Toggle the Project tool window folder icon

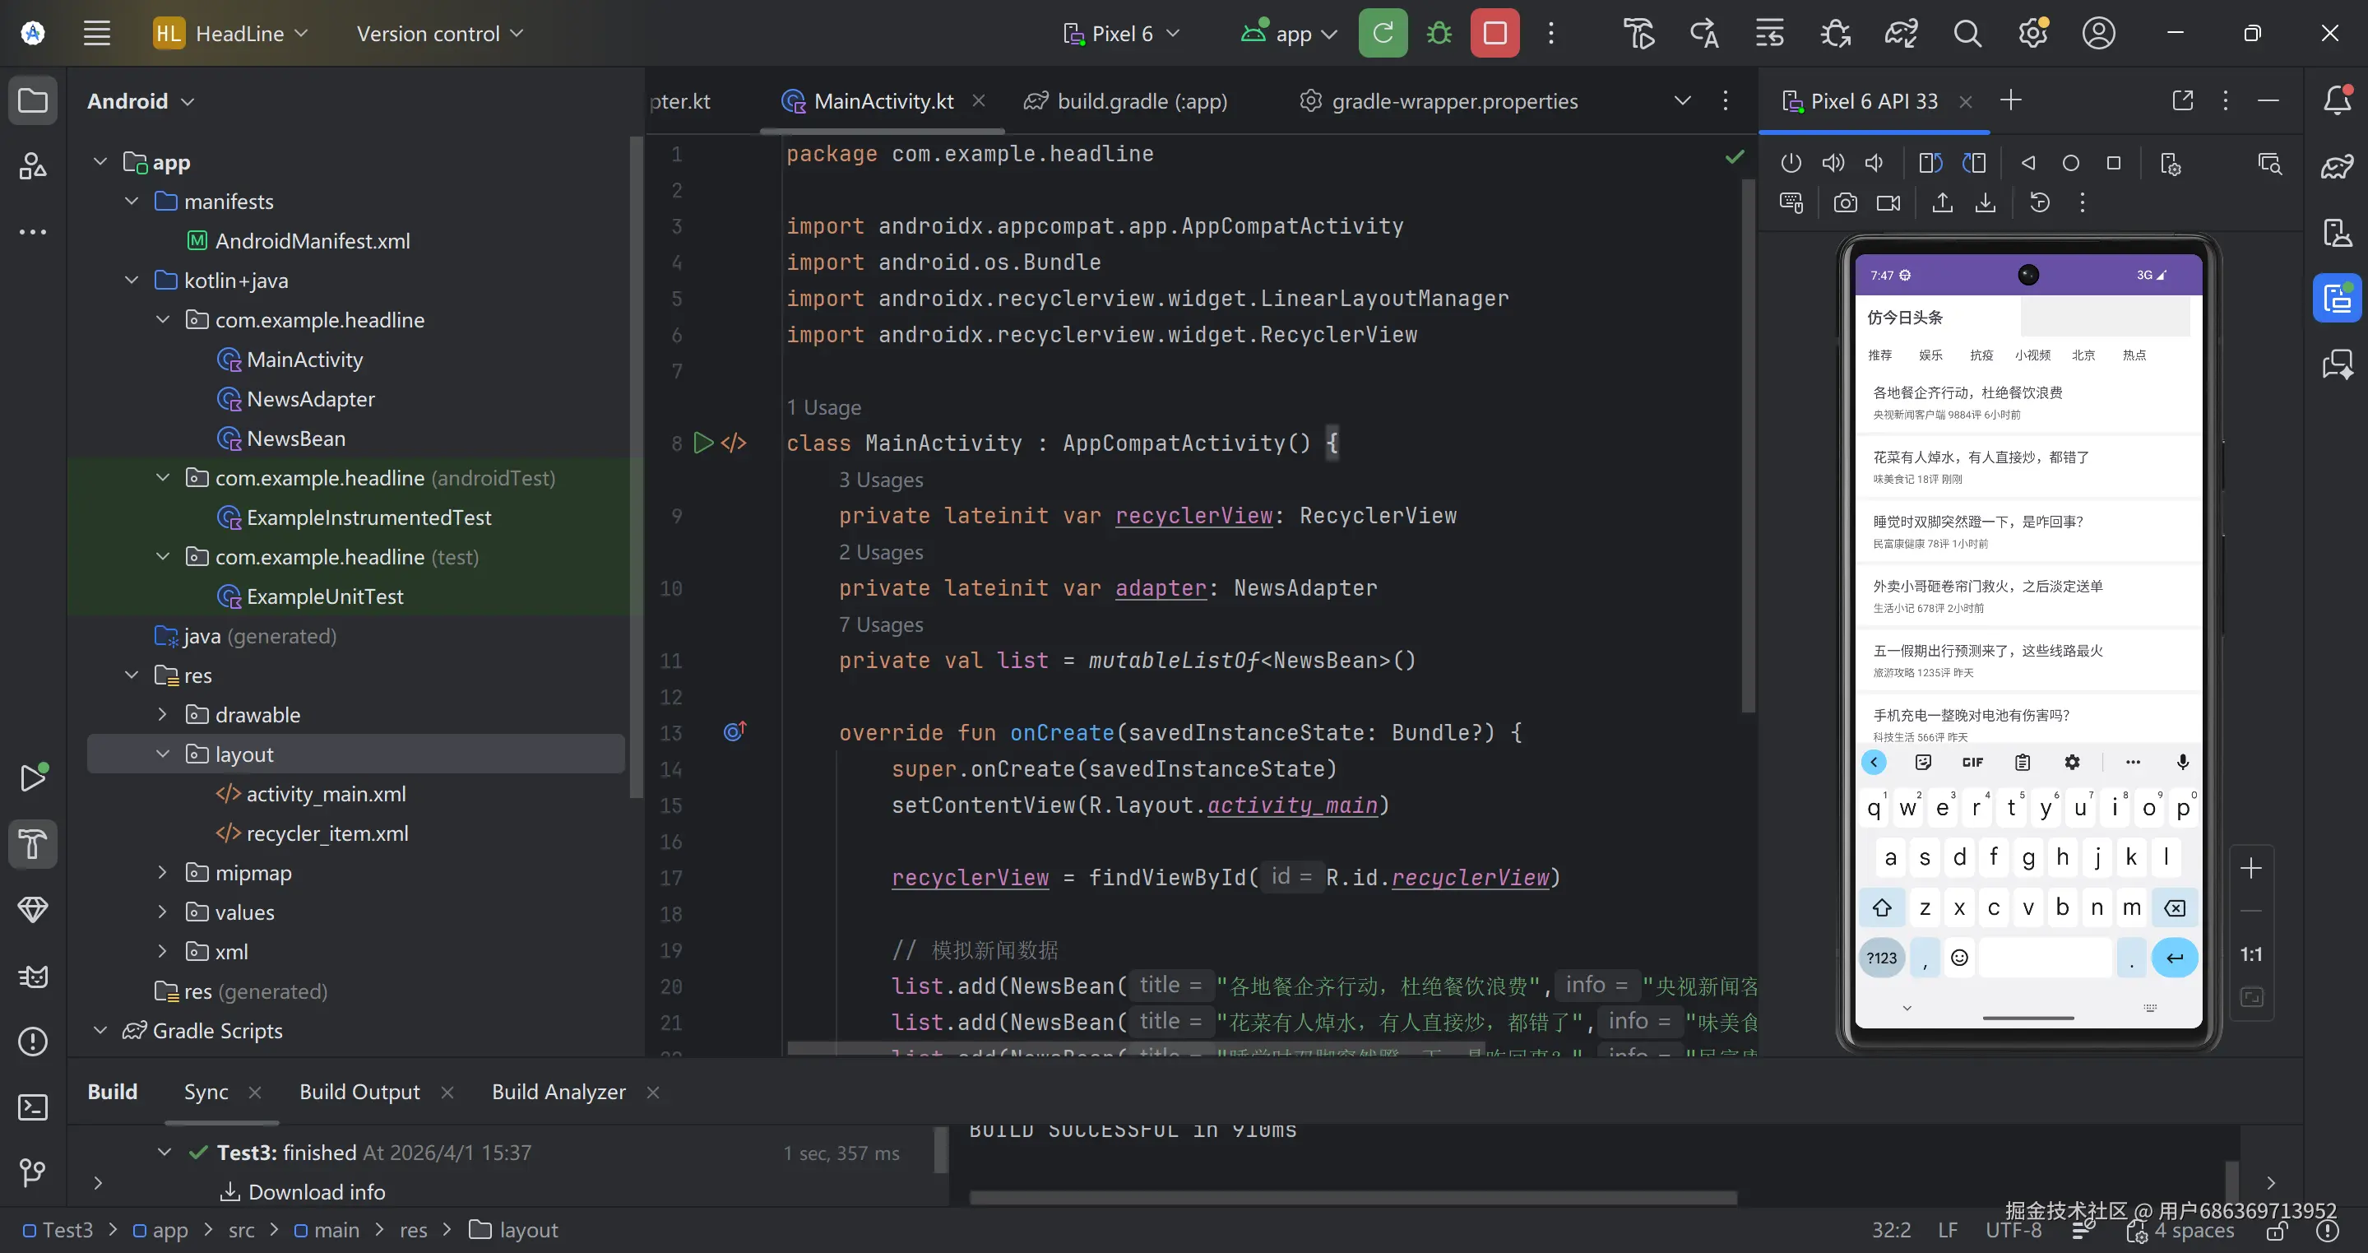click(33, 100)
